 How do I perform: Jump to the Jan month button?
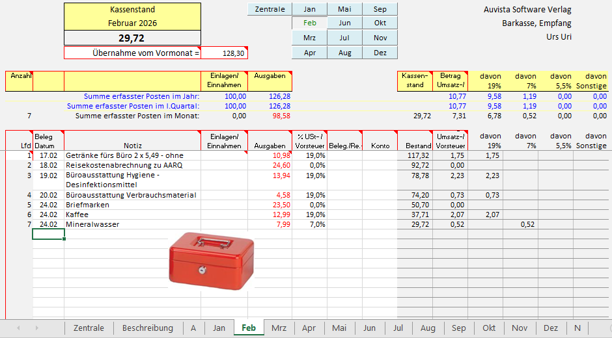coord(310,9)
